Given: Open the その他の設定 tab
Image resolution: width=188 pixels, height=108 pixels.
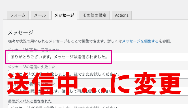Looking at the screenshot, I should (x=95, y=15).
